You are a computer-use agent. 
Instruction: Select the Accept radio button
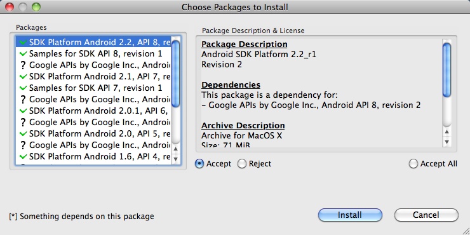click(199, 164)
